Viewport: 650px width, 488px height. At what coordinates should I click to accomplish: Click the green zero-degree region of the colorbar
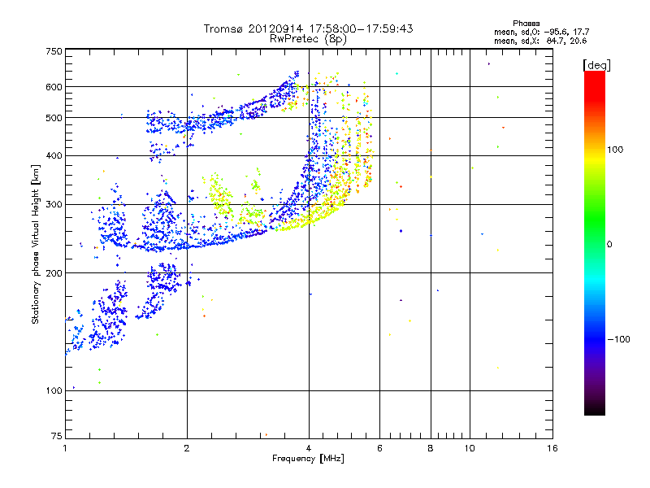595,244
